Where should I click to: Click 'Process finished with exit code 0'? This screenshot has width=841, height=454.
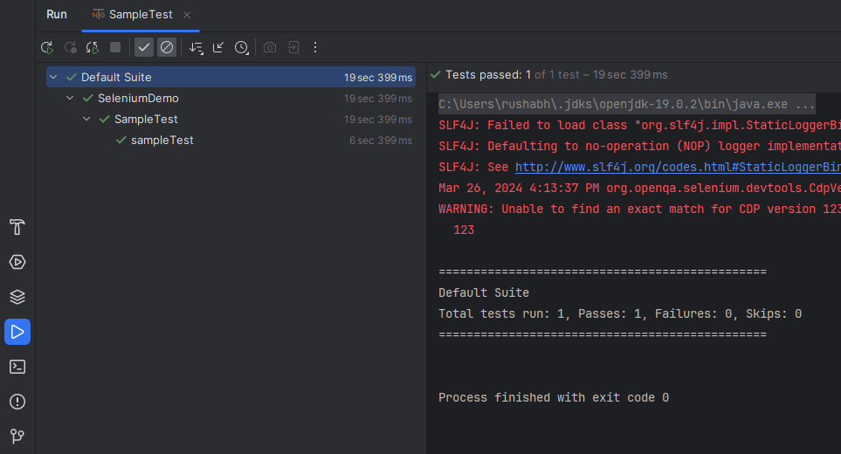coord(554,398)
